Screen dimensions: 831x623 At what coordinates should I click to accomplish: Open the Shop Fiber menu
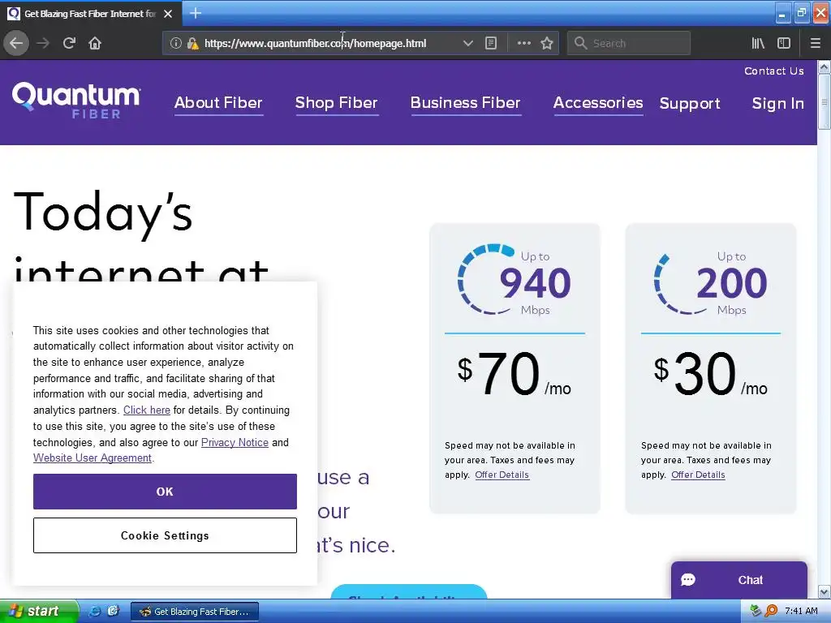tap(337, 103)
